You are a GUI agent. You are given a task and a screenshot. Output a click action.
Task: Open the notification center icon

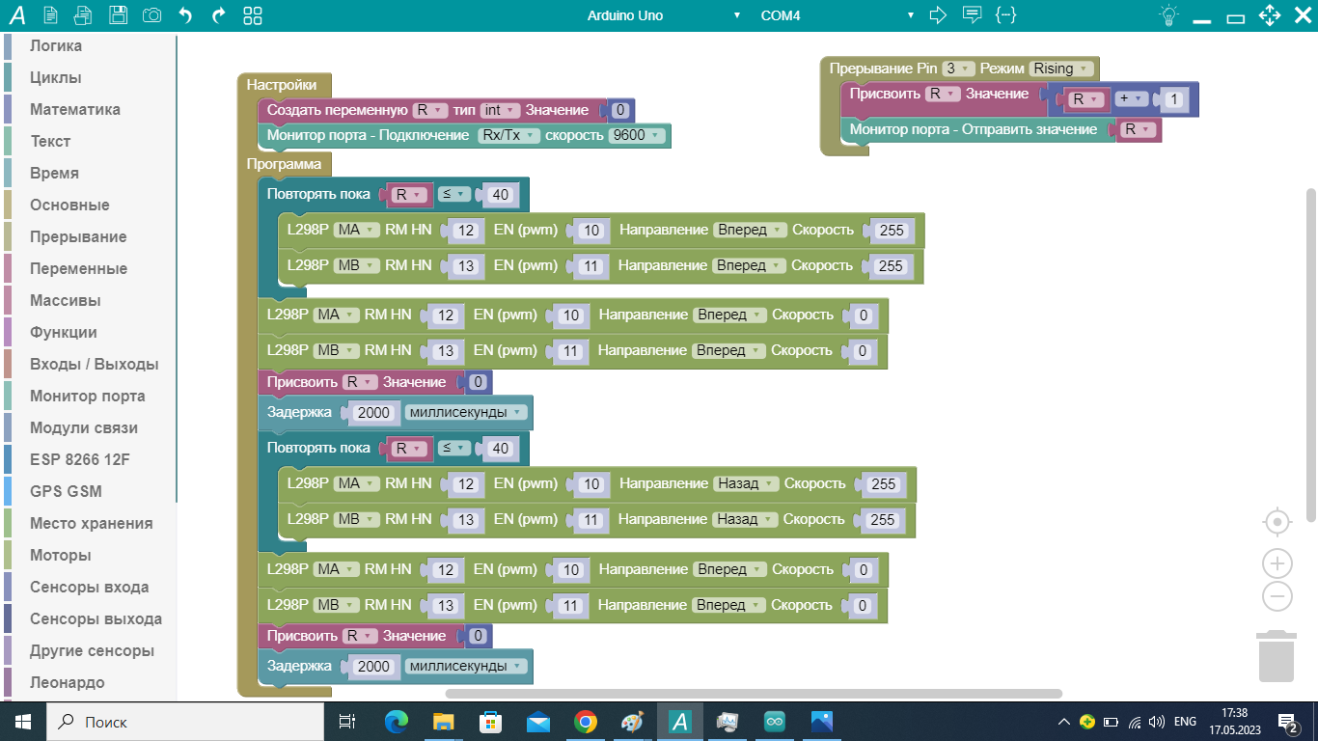click(1287, 722)
